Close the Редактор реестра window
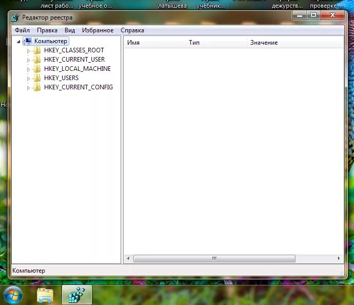Image resolution: width=354 pixels, height=305 pixels. click(x=332, y=15)
